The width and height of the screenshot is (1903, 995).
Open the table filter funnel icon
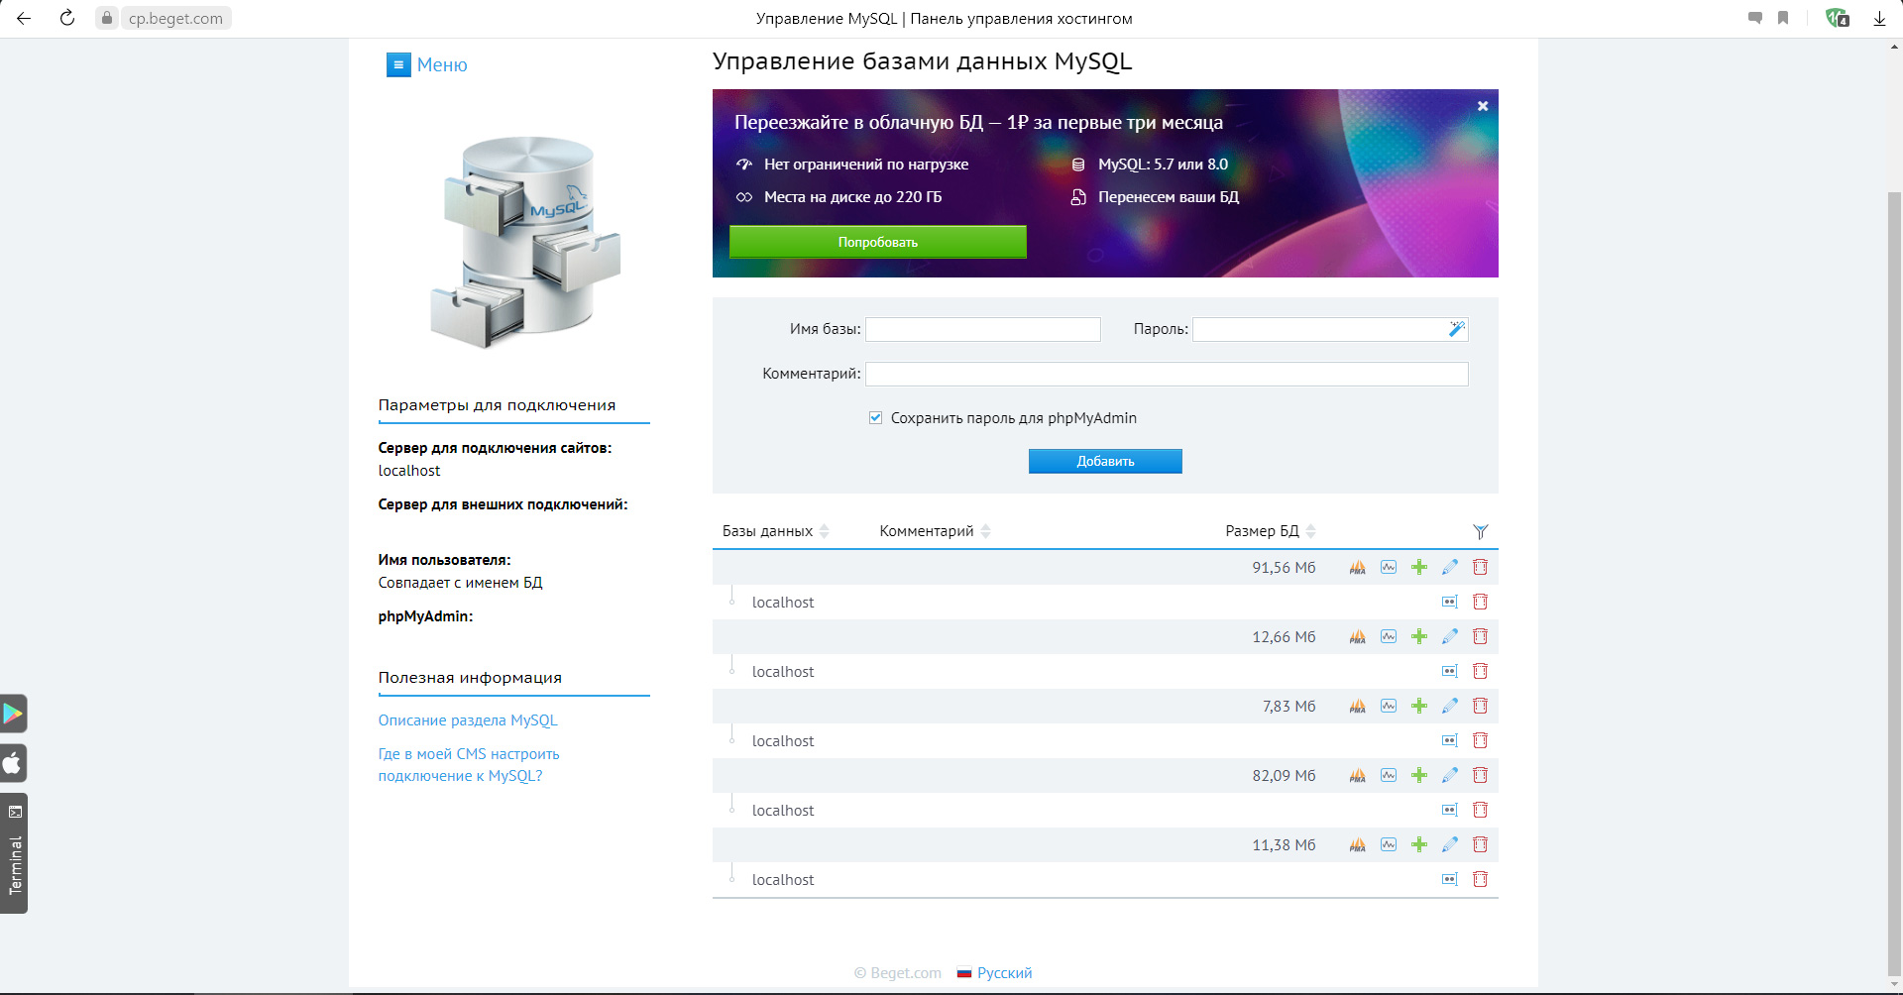pyautogui.click(x=1480, y=532)
